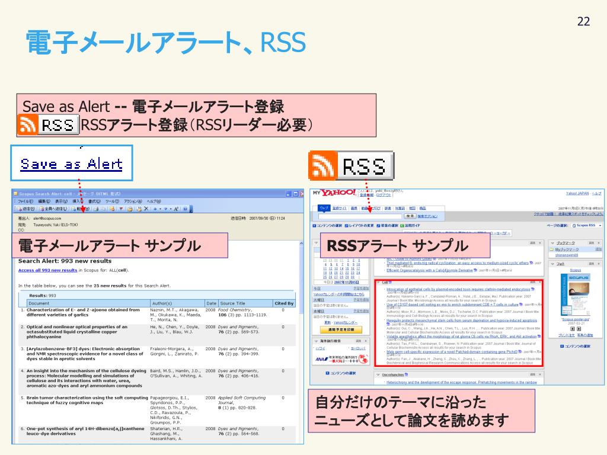Open the Save as Alert link
The image size is (607, 455).
pos(71,164)
